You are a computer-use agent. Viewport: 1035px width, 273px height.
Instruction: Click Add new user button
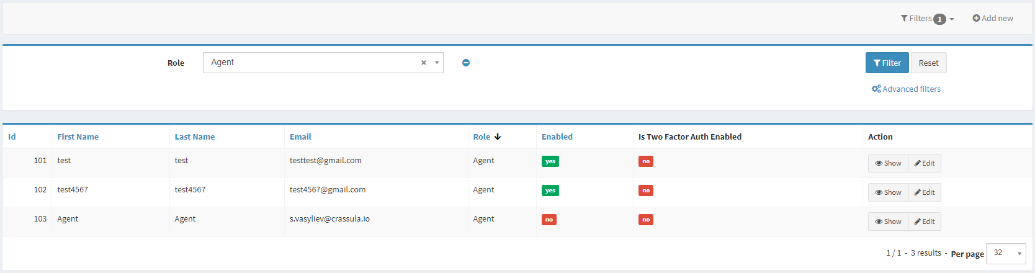coord(993,19)
